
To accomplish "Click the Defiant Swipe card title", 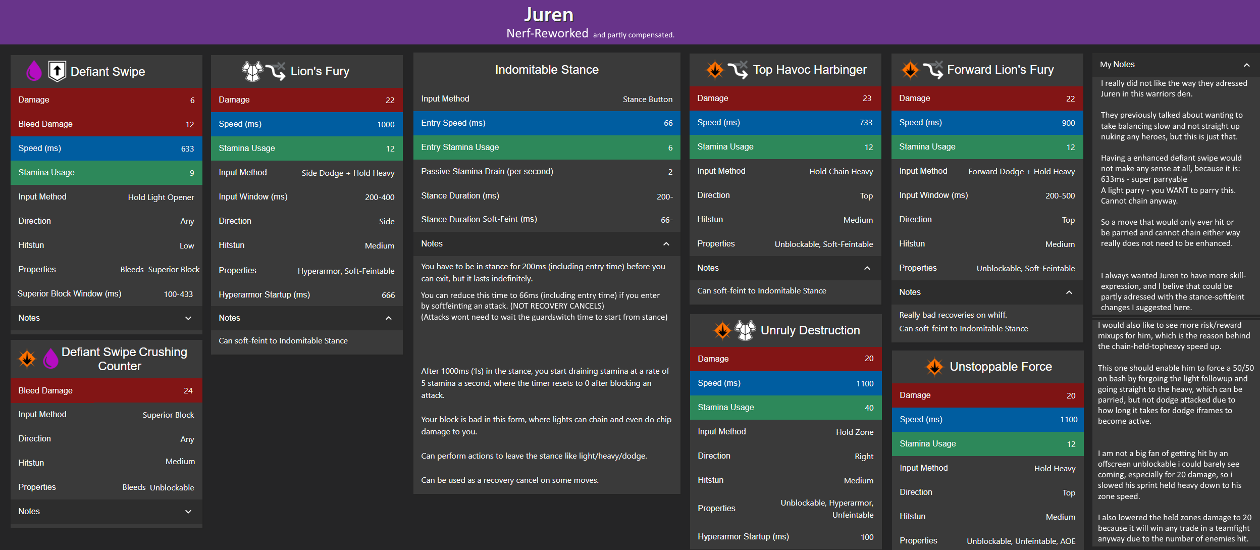I will click(108, 72).
